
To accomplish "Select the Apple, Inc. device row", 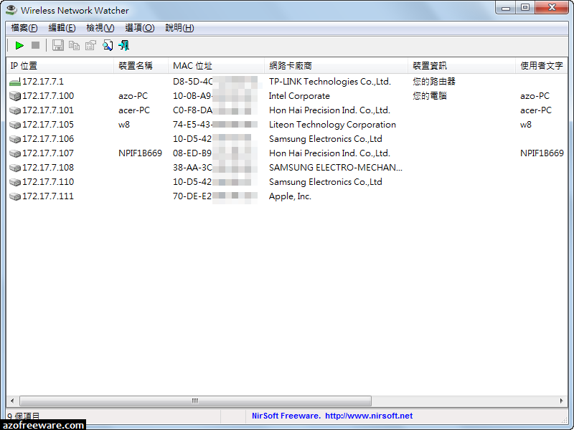I will point(290,196).
